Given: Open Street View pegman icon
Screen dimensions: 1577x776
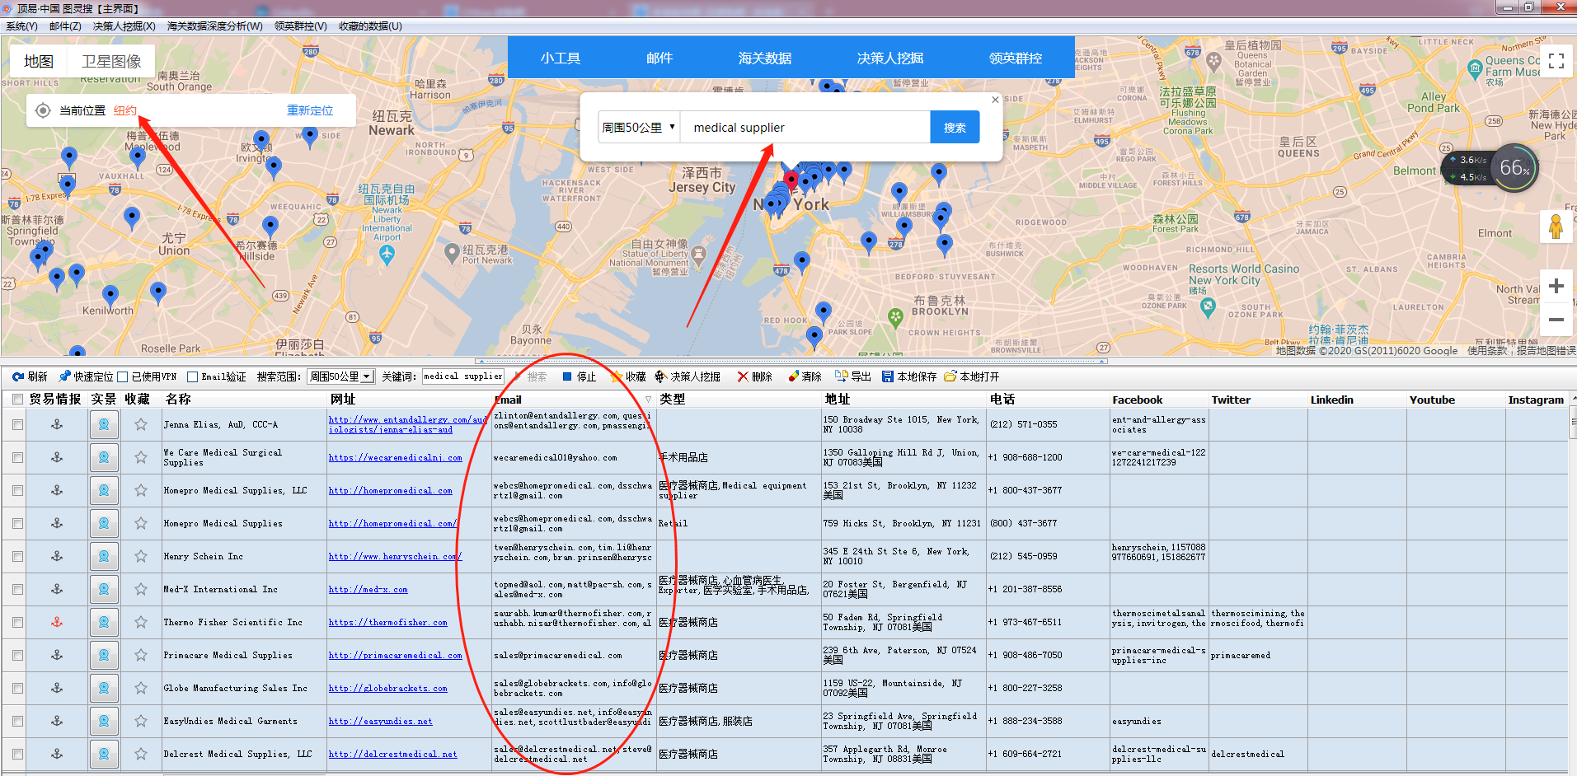Looking at the screenshot, I should 1556,227.
